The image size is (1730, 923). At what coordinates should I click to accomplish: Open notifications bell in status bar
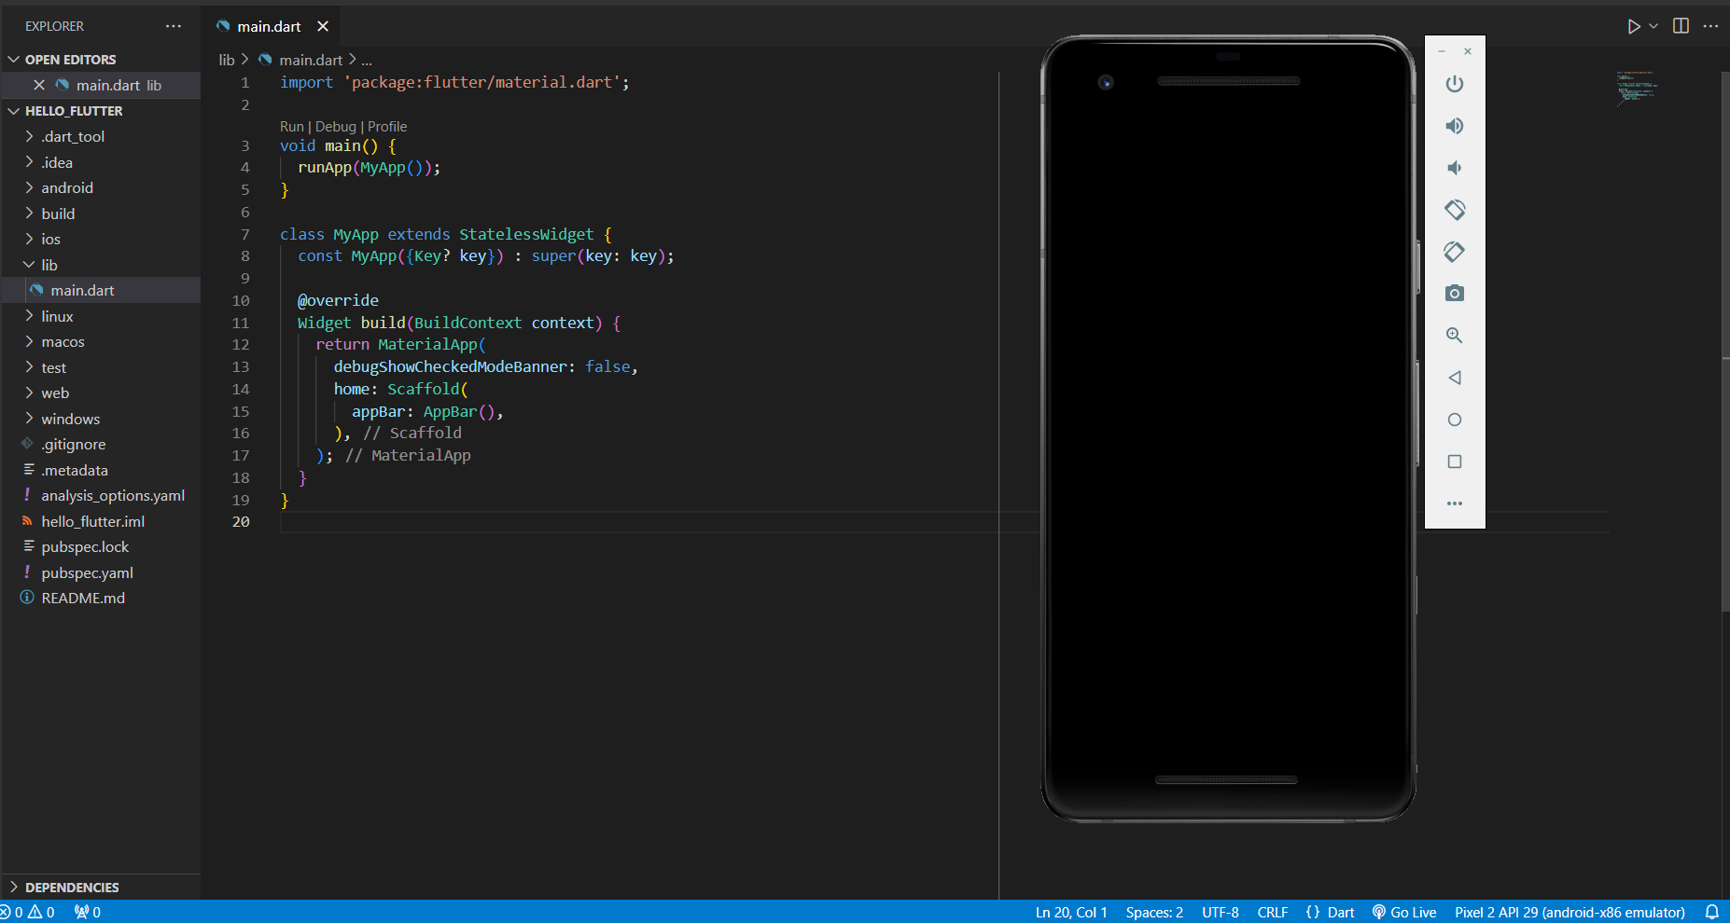pos(1712,912)
